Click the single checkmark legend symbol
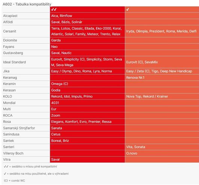199x185 pixels. point(5,173)
